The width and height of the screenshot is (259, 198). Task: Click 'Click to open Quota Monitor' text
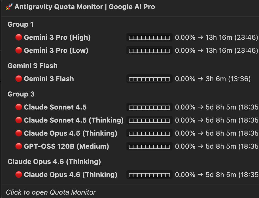pyautogui.click(x=51, y=192)
